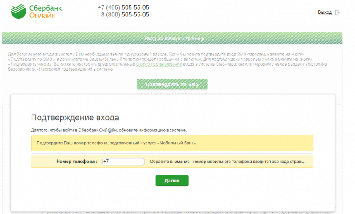Click the Выход logout link
The width and height of the screenshot is (355, 214).
pyautogui.click(x=325, y=12)
